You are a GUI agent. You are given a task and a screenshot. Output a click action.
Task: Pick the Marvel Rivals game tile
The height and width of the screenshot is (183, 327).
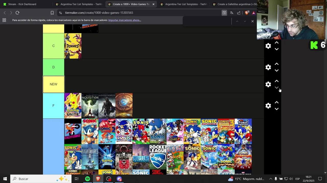click(73, 46)
